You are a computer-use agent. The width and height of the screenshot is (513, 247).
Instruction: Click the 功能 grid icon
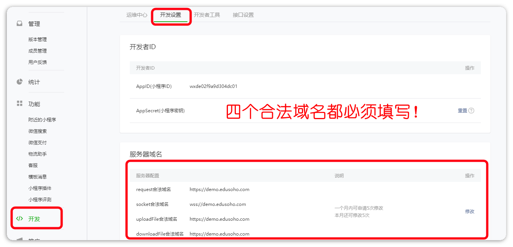(19, 104)
